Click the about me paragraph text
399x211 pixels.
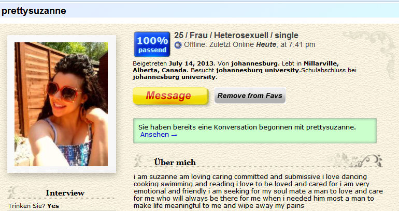[x=258, y=191]
